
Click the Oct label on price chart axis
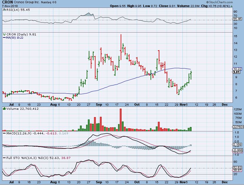tap(136, 105)
